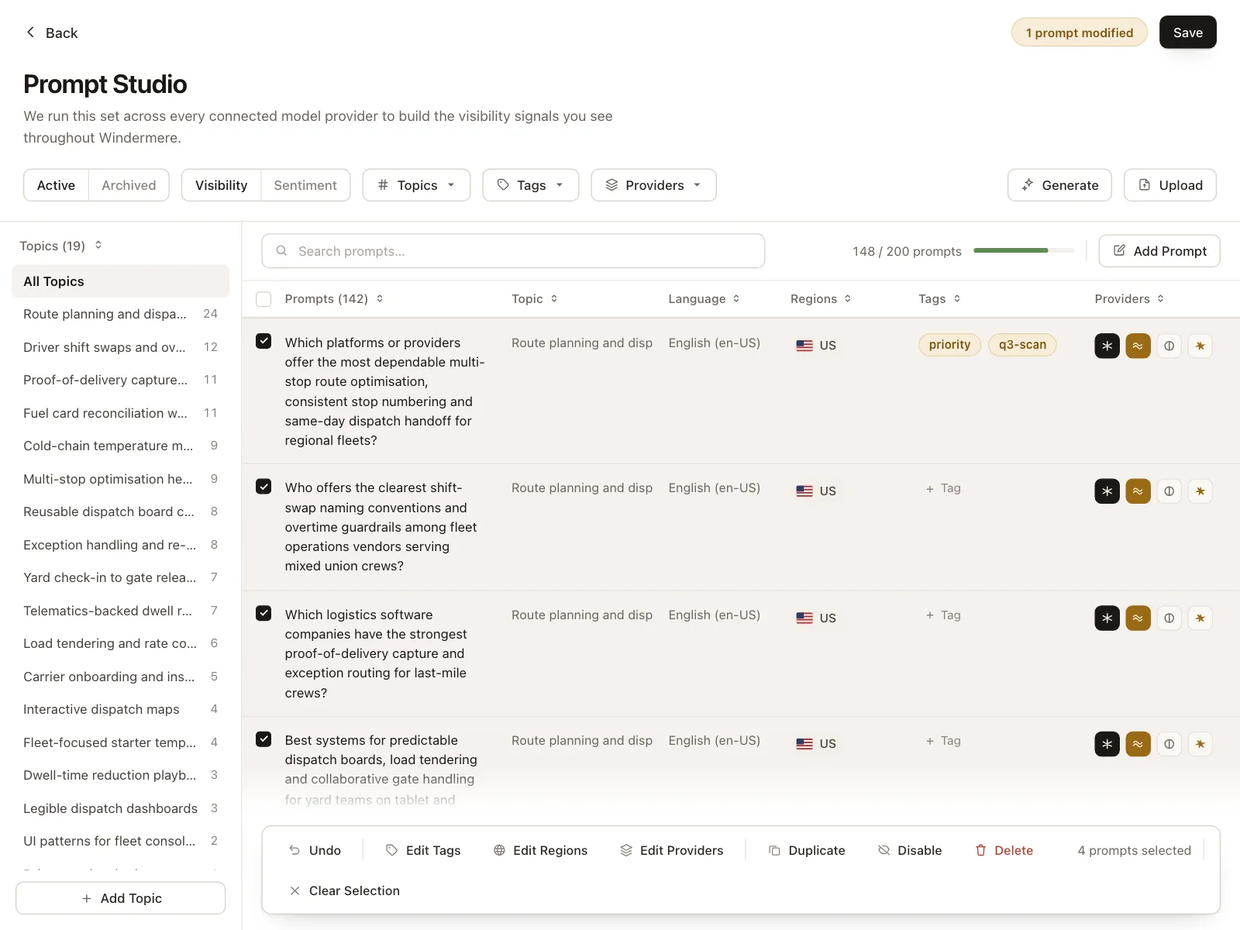
Task: Toggle the brown wave provider icon in the multi-stop route optimisation row
Action: pyautogui.click(x=1138, y=346)
